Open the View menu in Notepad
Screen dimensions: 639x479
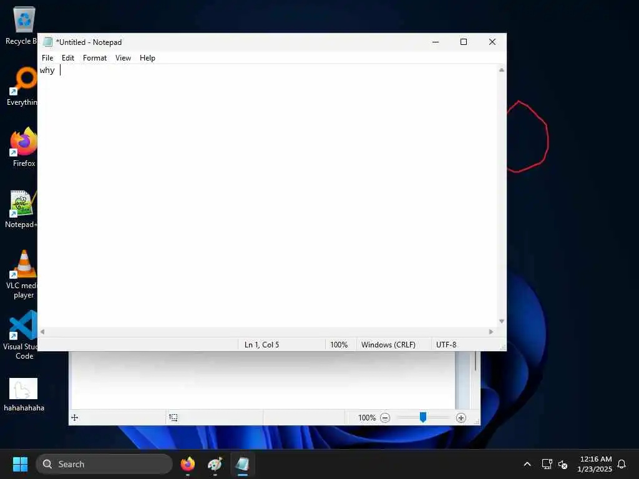pyautogui.click(x=123, y=58)
